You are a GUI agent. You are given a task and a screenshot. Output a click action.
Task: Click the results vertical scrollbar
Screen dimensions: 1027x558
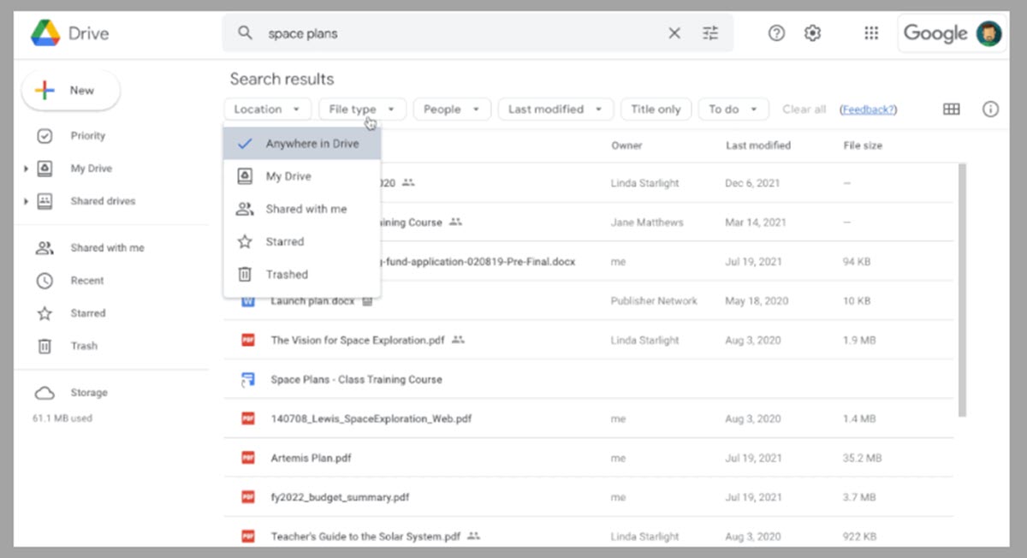(960, 291)
